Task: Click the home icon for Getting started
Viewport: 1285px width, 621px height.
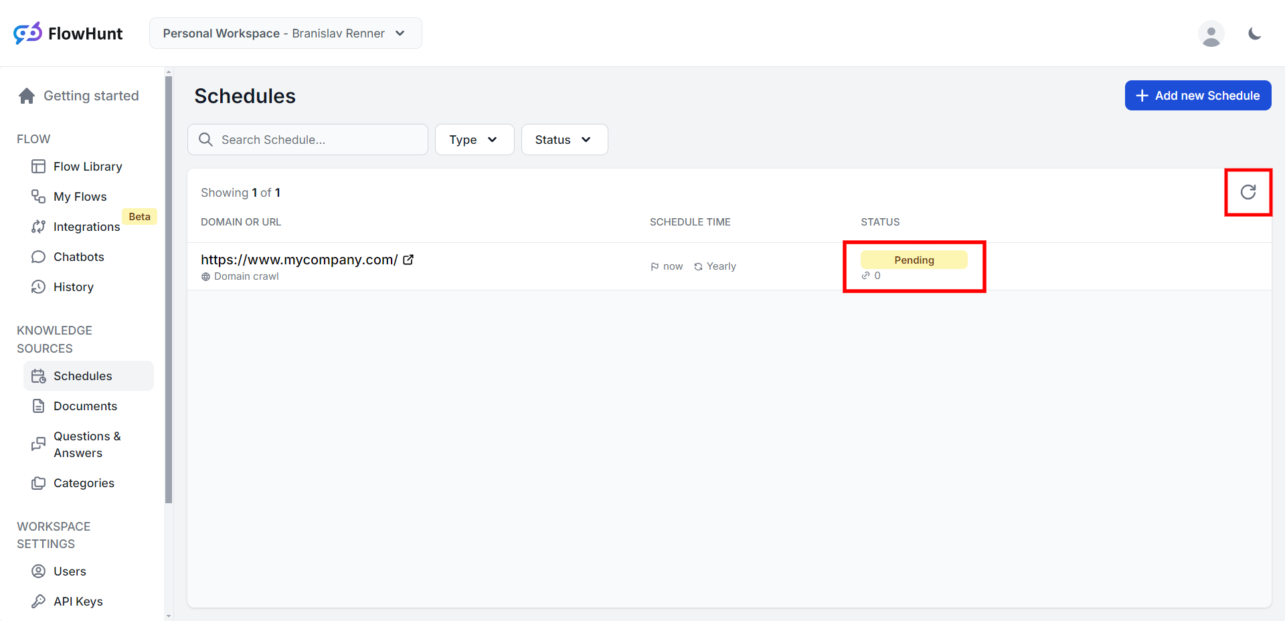Action: coord(27,96)
